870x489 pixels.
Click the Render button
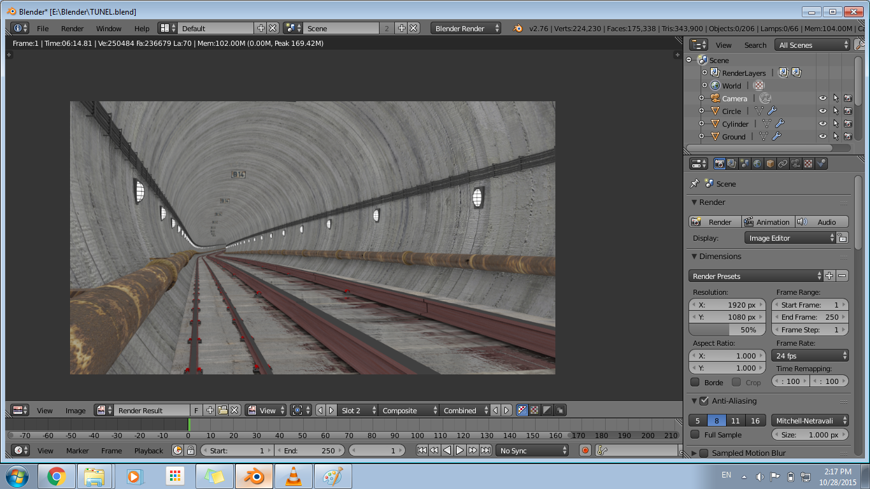point(715,222)
